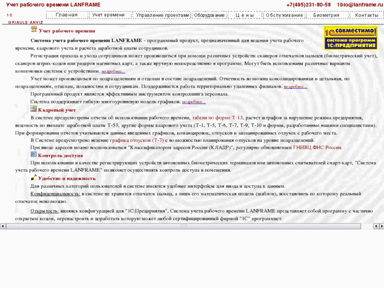This screenshot has height=288, width=384.
Task: Click the horizontal scrollbar track
Action: click(x=183, y=226)
